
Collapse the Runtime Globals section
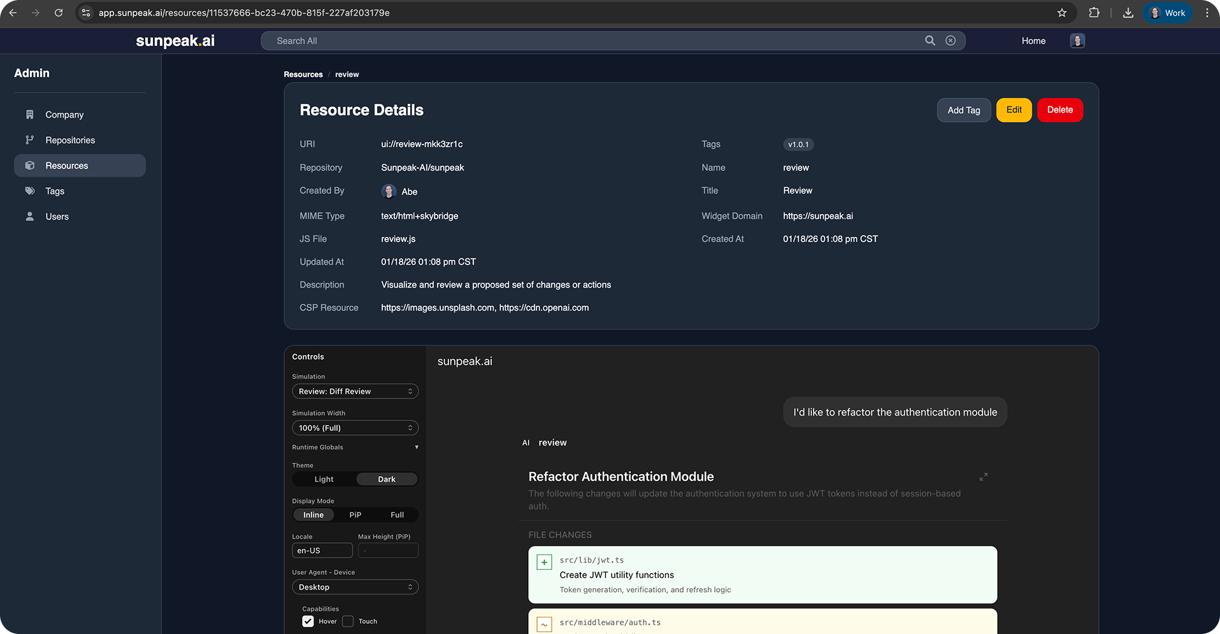pyautogui.click(x=417, y=447)
